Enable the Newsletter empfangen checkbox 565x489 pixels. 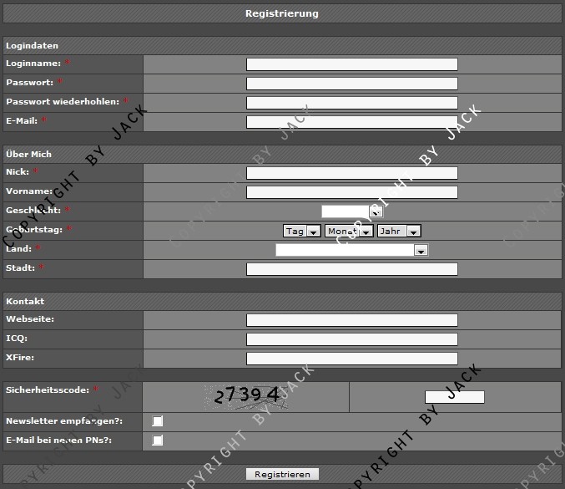[158, 421]
